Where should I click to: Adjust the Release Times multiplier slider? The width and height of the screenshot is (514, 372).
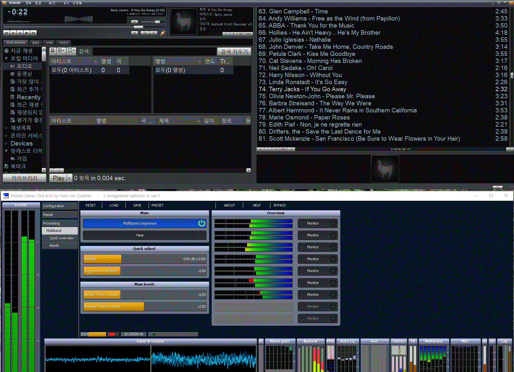145,306
